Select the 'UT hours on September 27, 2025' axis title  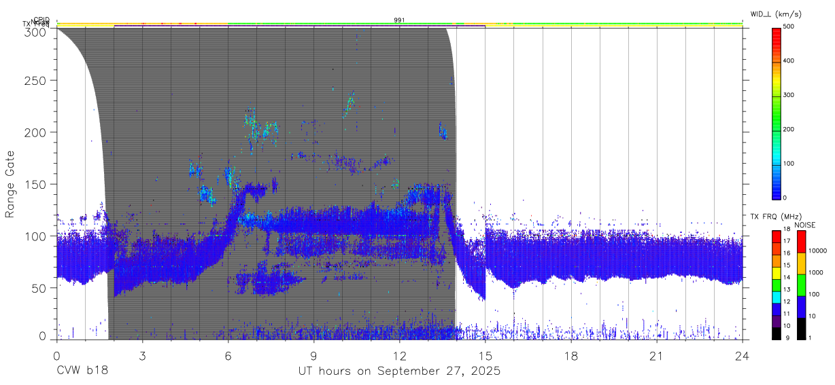coord(400,371)
